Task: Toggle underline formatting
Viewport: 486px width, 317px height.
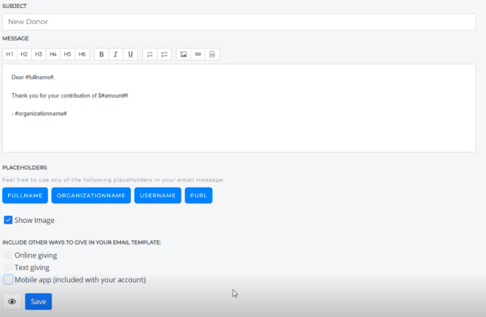Action: pyautogui.click(x=130, y=54)
